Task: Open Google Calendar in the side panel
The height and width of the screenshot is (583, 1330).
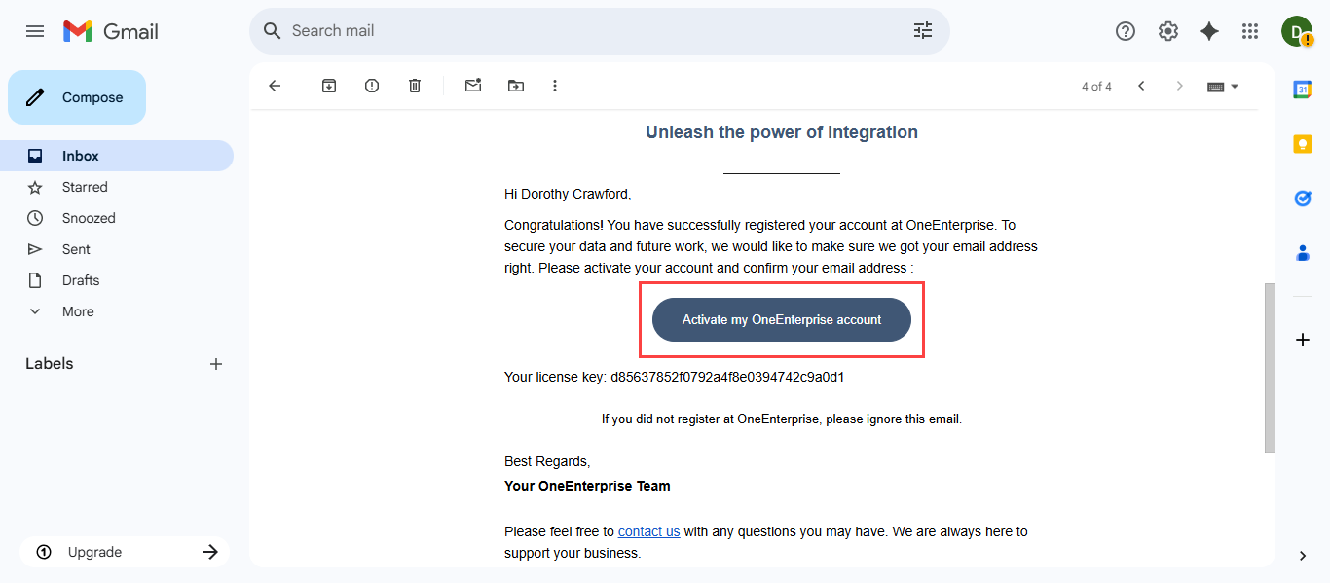Action: pyautogui.click(x=1303, y=90)
